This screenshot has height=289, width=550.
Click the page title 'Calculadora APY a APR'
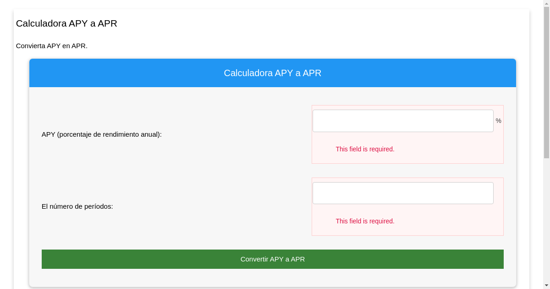tap(66, 23)
